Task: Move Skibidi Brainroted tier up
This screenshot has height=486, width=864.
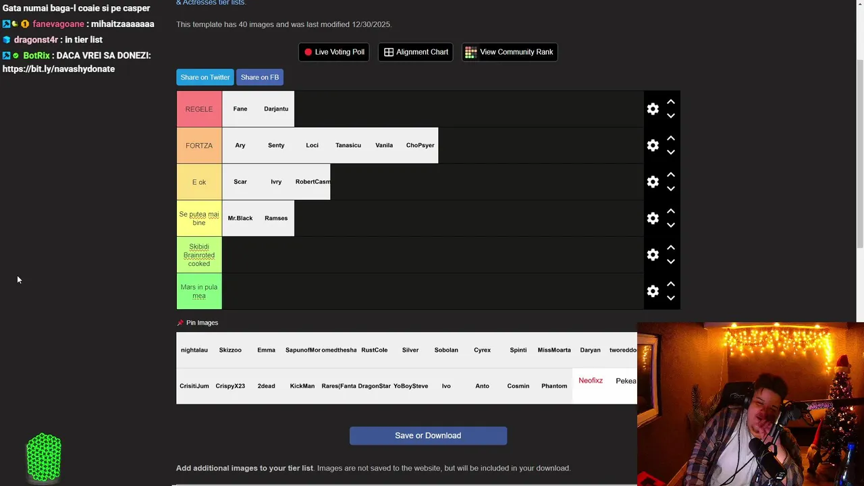Action: [x=671, y=248]
